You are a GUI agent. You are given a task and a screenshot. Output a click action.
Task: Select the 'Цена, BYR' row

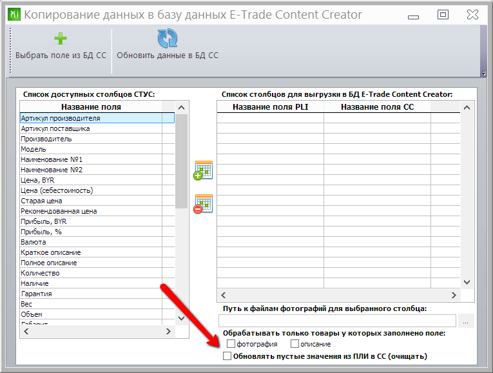pos(97,180)
